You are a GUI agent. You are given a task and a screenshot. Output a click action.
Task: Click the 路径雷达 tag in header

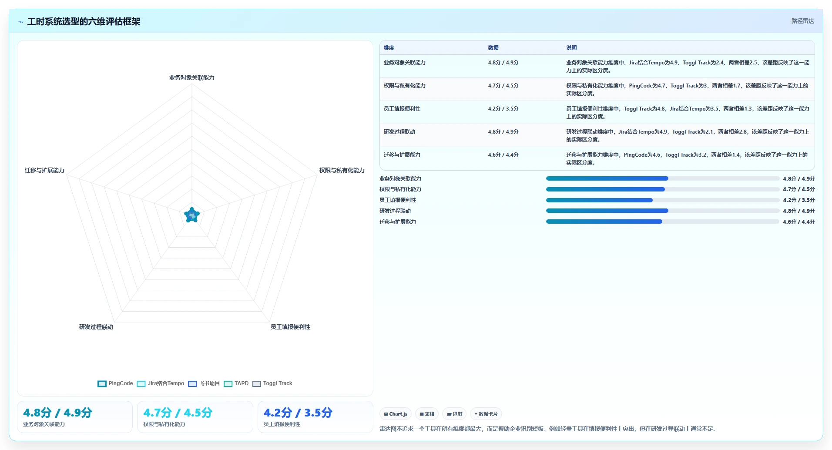802,21
